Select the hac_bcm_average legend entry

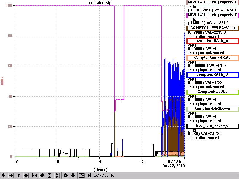tap(212, 126)
